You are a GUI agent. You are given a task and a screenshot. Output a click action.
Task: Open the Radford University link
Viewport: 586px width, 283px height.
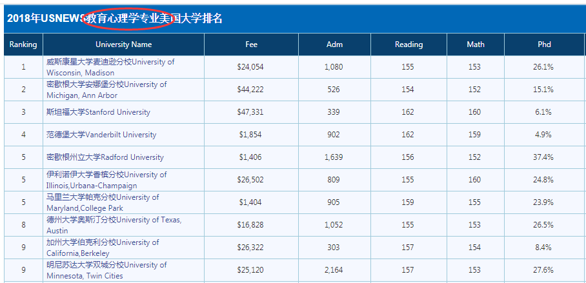click(105, 157)
